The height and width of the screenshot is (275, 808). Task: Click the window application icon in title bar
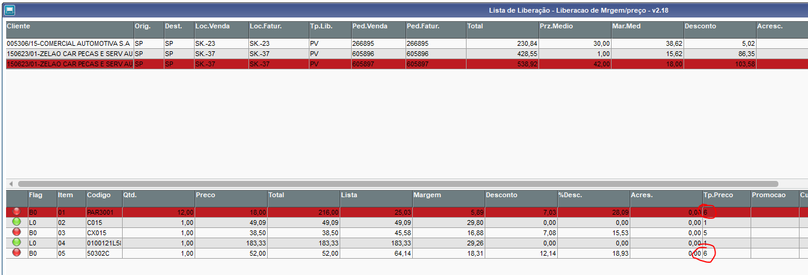coord(9,10)
